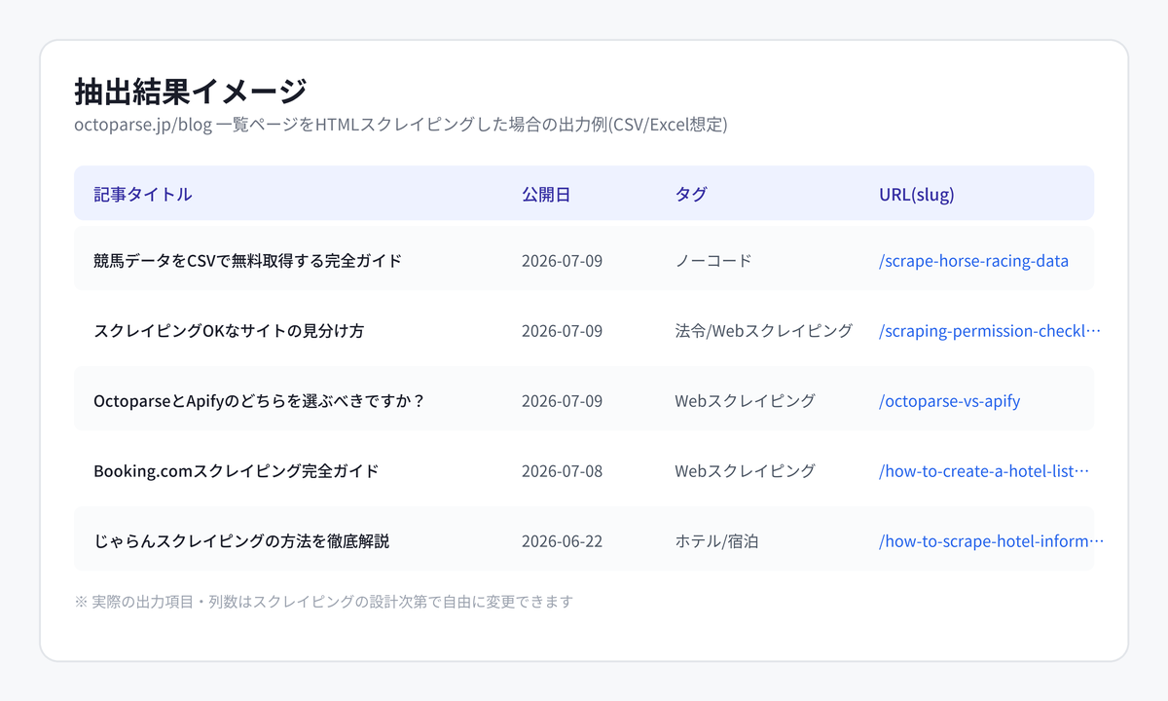Click the octoparse.jp/blog subtitle description text
Image resolution: width=1168 pixels, height=701 pixels.
(401, 125)
